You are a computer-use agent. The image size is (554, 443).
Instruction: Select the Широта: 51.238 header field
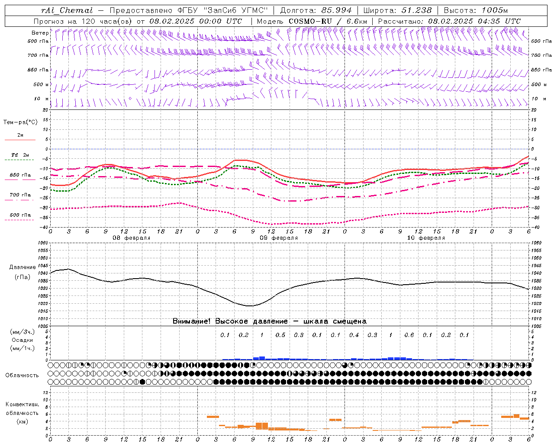397,10
